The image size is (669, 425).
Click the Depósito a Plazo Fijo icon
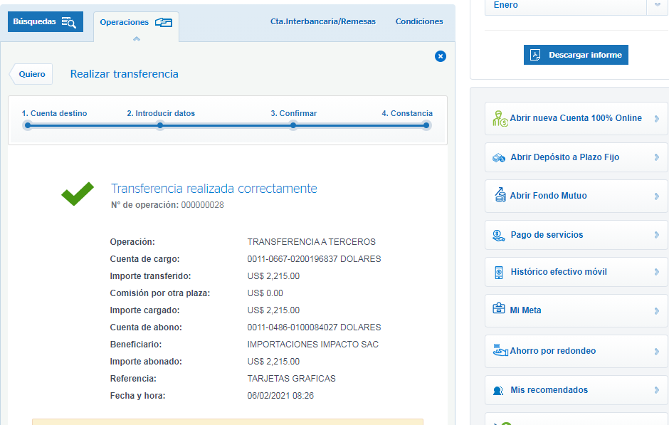tap(499, 157)
